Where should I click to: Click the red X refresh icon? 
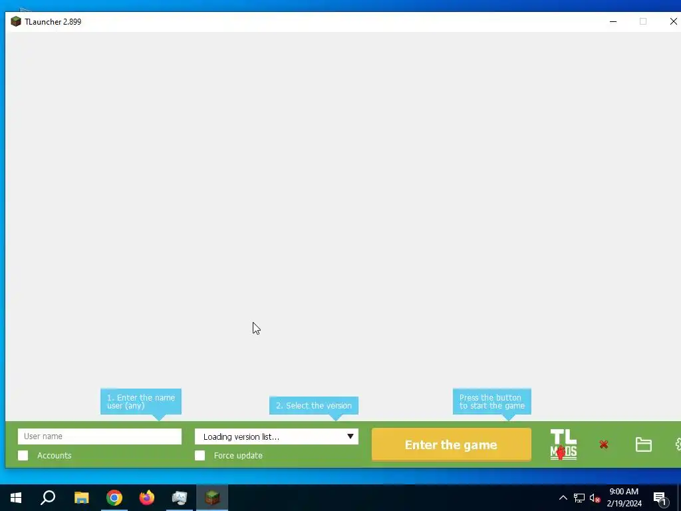tap(604, 444)
